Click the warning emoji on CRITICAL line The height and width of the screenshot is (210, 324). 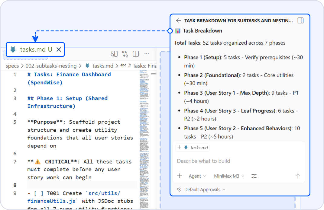point(38,162)
